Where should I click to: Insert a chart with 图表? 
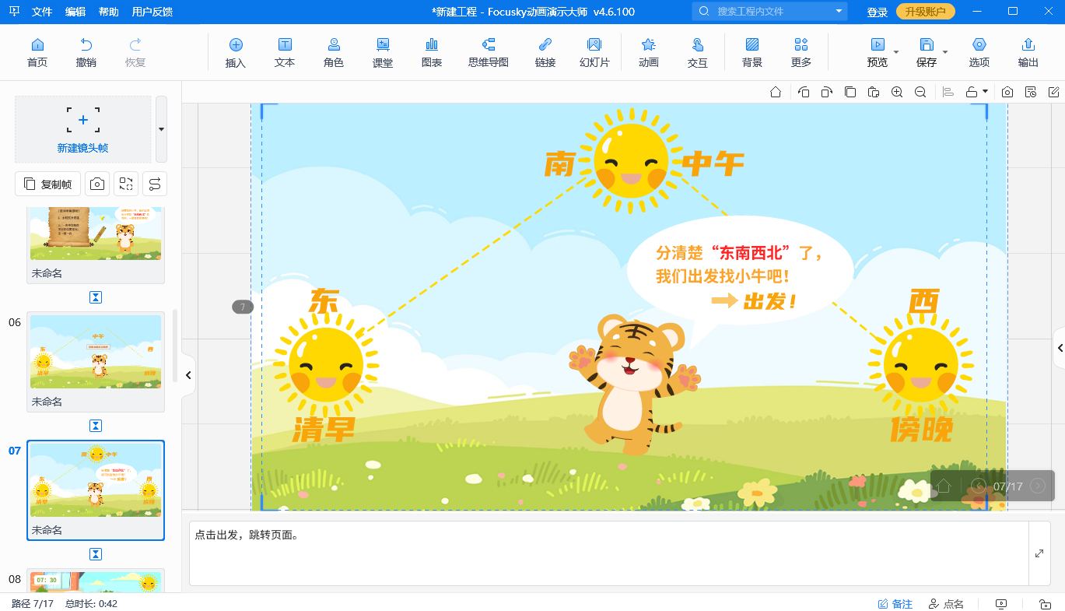point(432,52)
